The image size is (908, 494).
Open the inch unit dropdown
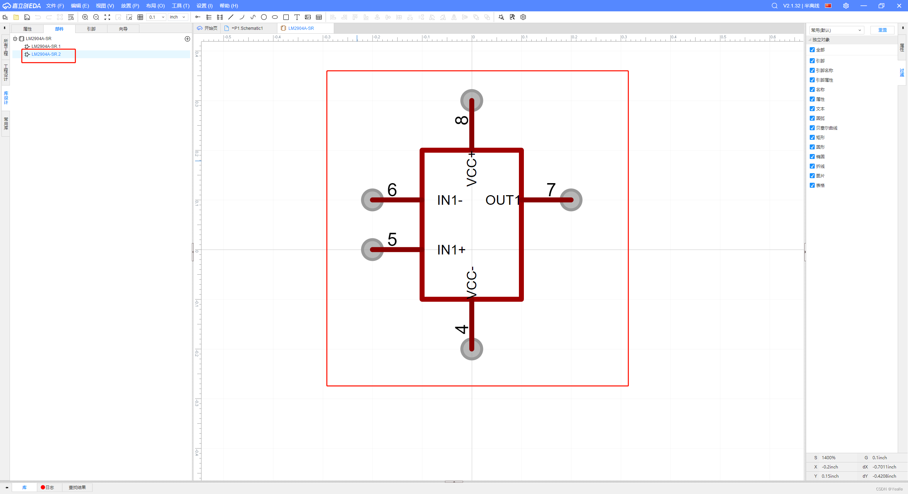[178, 17]
